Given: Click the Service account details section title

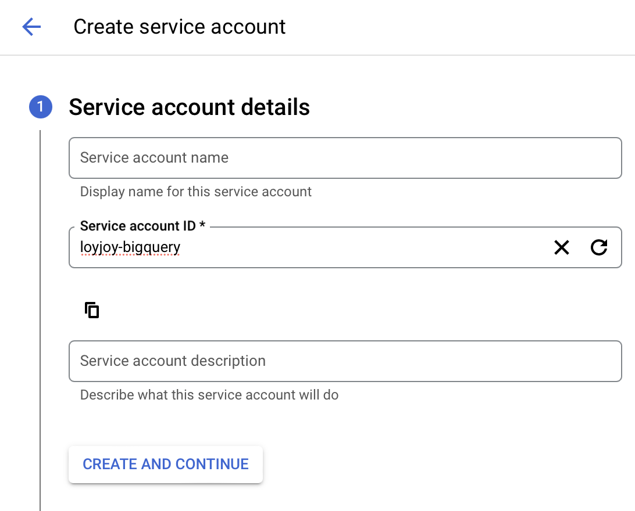Looking at the screenshot, I should pos(189,107).
